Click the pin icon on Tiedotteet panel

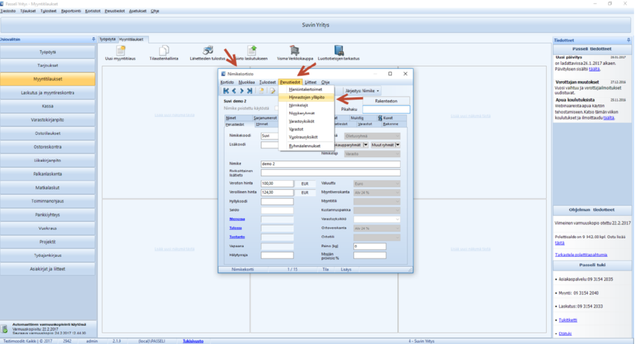pos(629,40)
